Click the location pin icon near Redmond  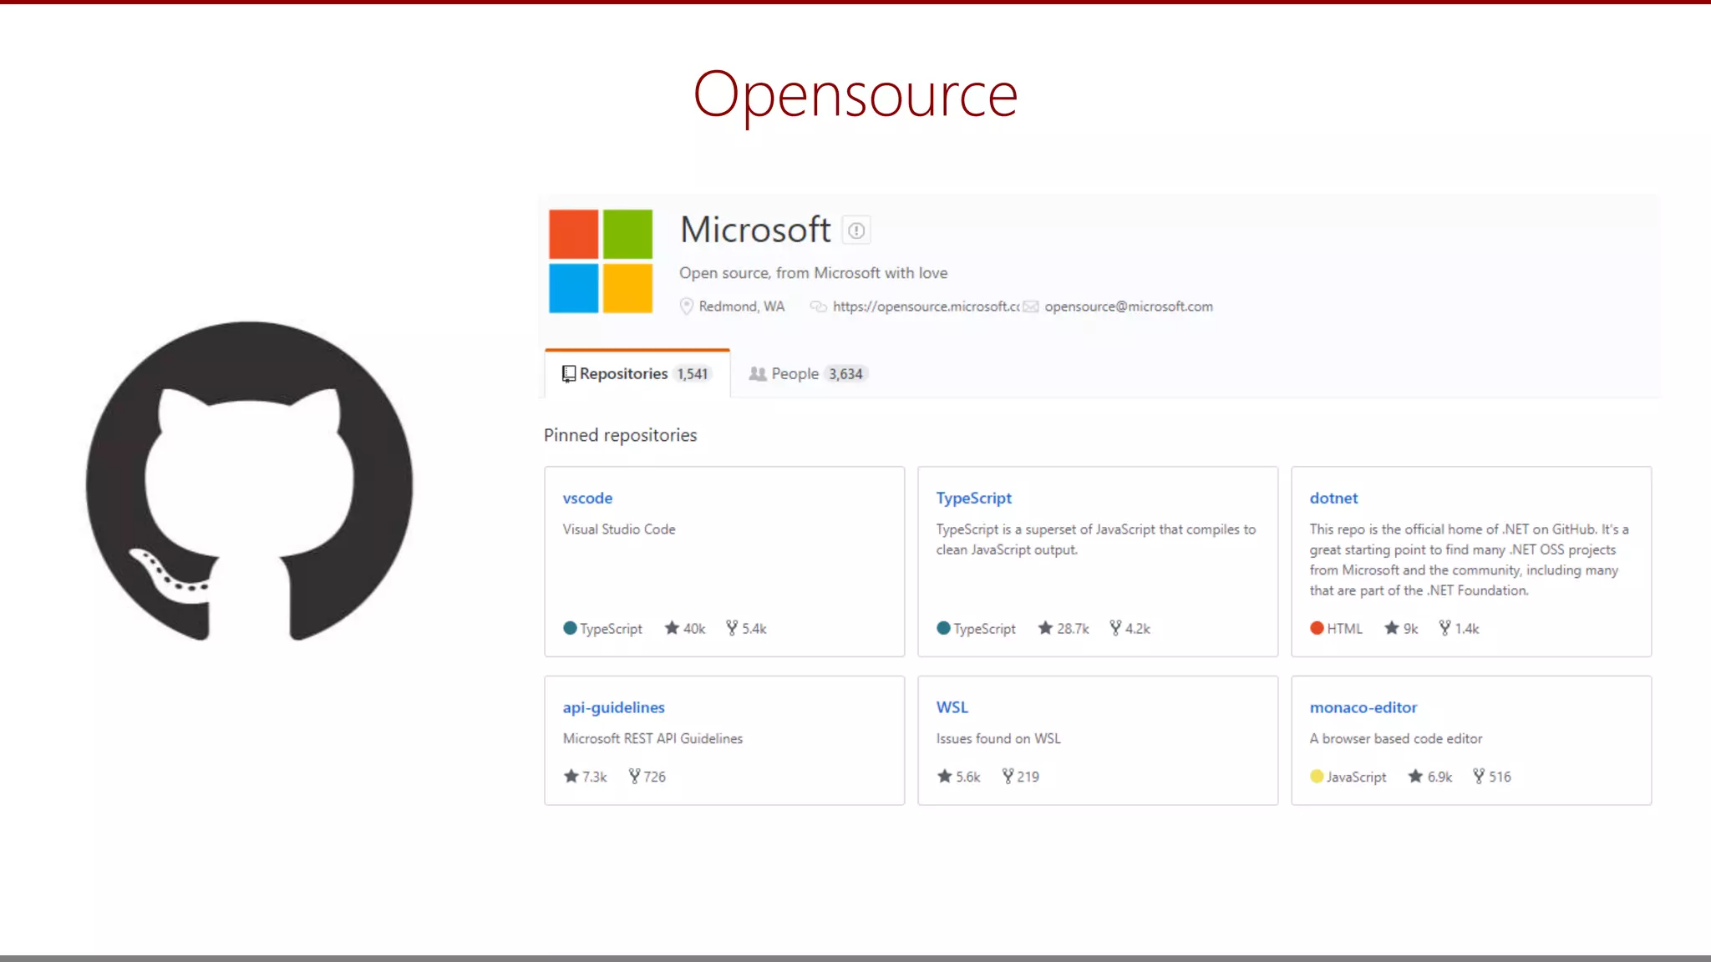tap(686, 306)
